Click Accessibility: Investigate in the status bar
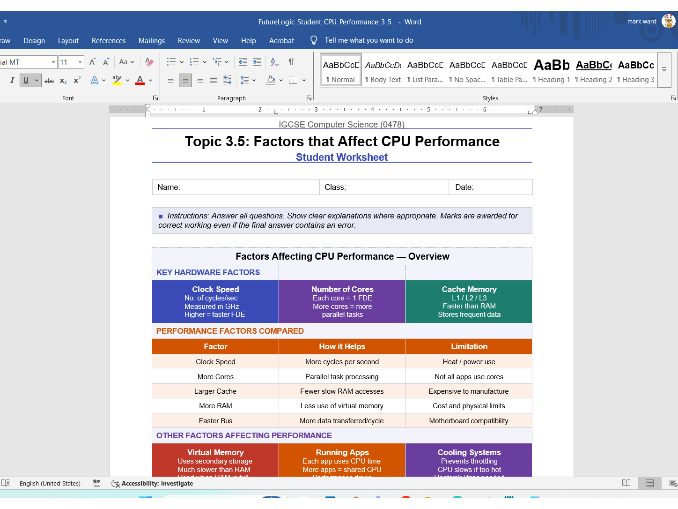The image size is (678, 509). point(152,483)
